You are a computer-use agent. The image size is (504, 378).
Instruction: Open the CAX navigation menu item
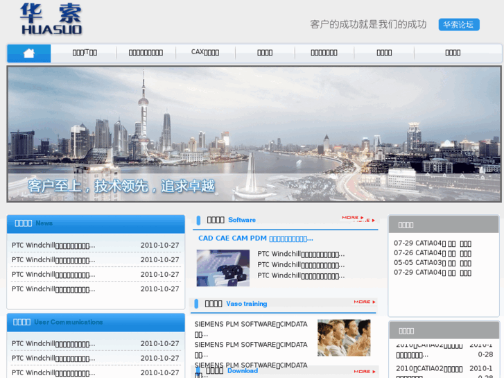click(205, 53)
